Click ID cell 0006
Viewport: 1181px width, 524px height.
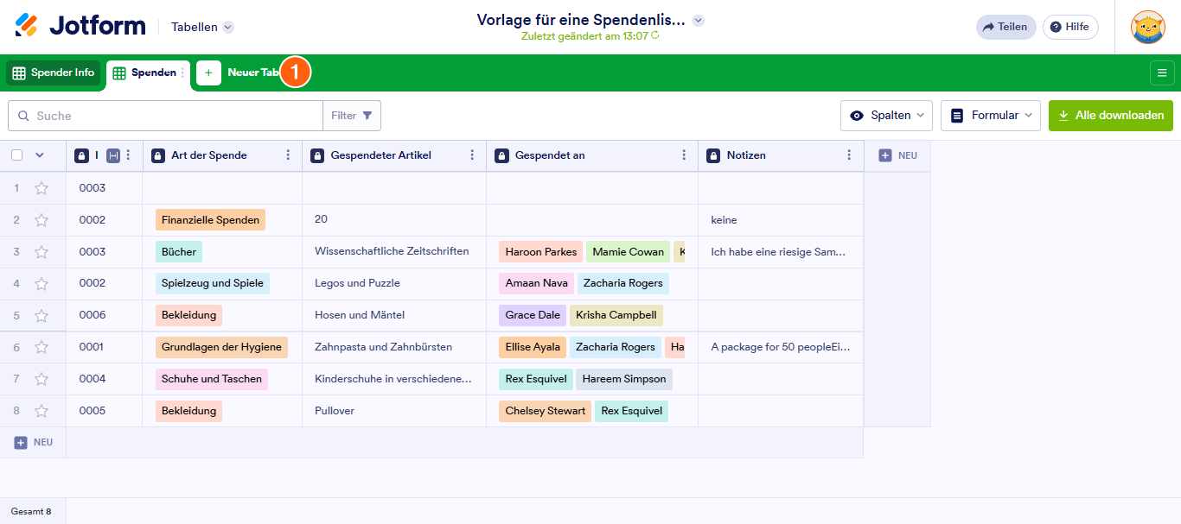(104, 315)
